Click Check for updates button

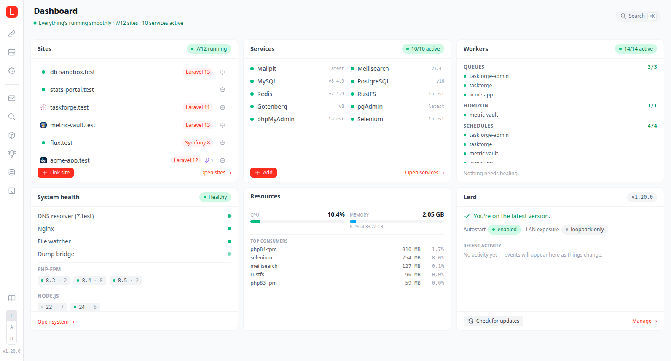point(494,321)
